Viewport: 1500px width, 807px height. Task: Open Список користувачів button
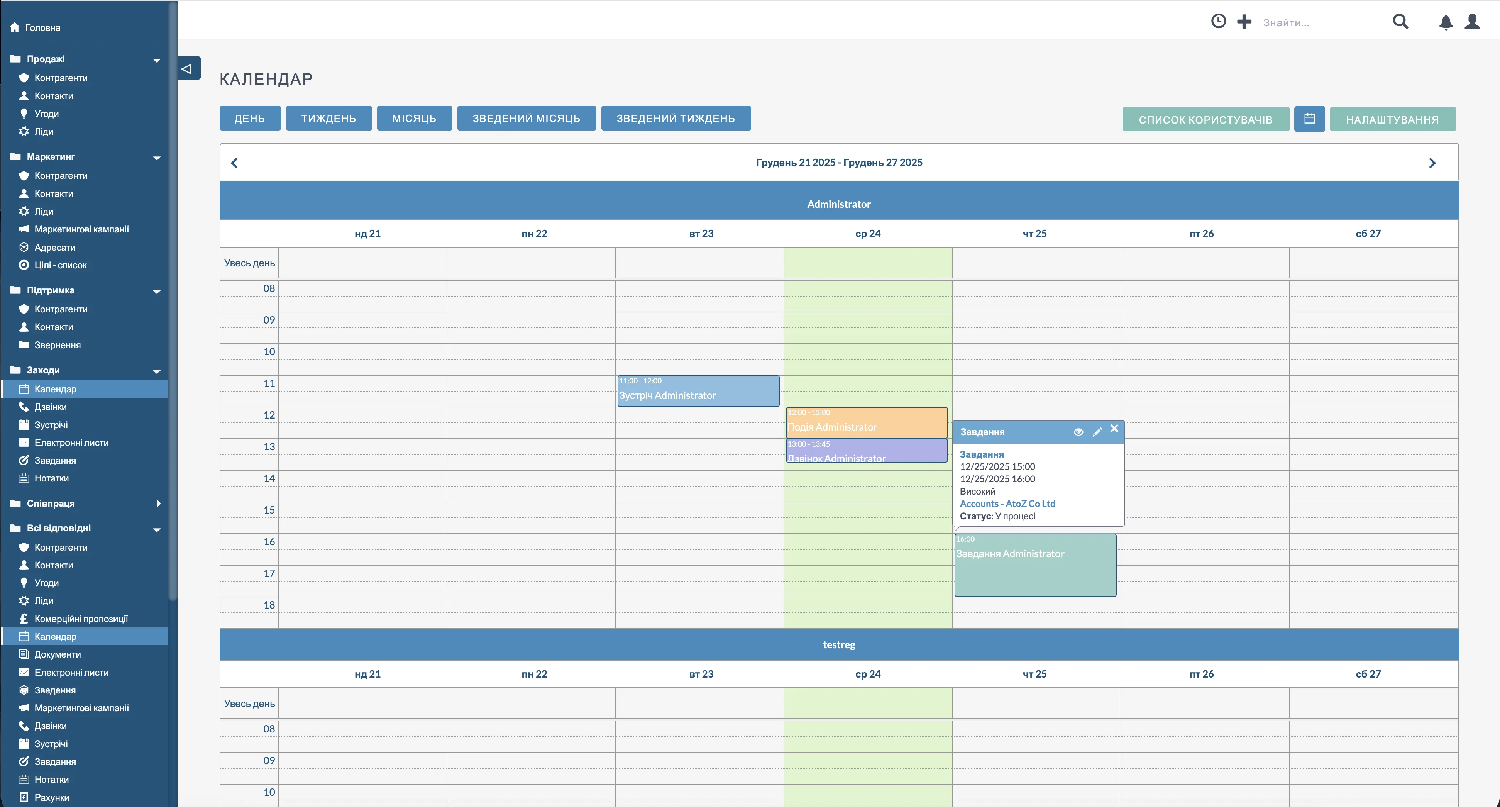pyautogui.click(x=1205, y=119)
